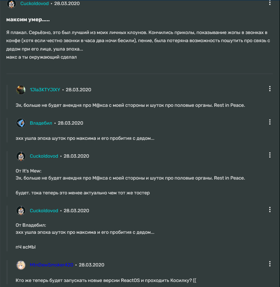Image resolution: width=280 pixels, height=287 pixels.
Task: Click Cuckoldovod's avatar beside the пЧ всМЫ reply
Action: pos(21,211)
